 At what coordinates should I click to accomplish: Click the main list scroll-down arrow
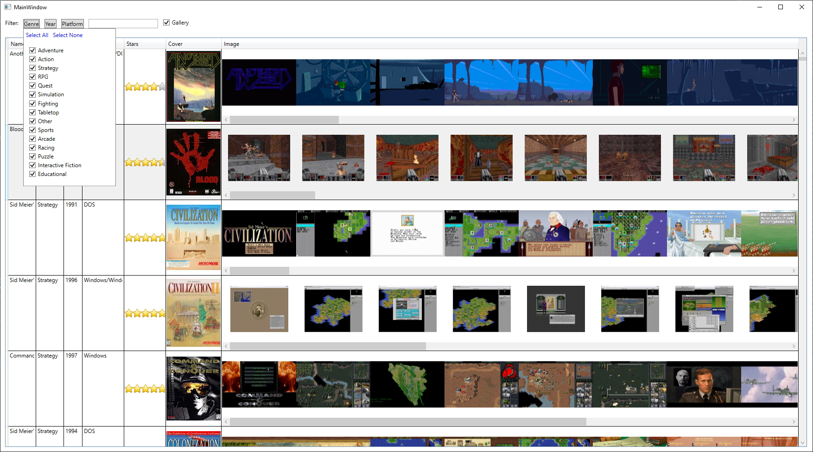pos(802,443)
